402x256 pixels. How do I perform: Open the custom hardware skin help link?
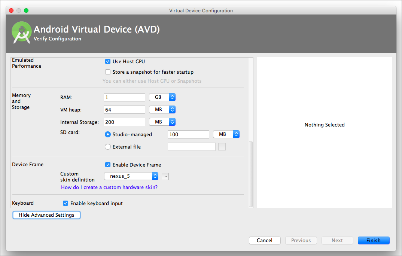click(x=109, y=188)
